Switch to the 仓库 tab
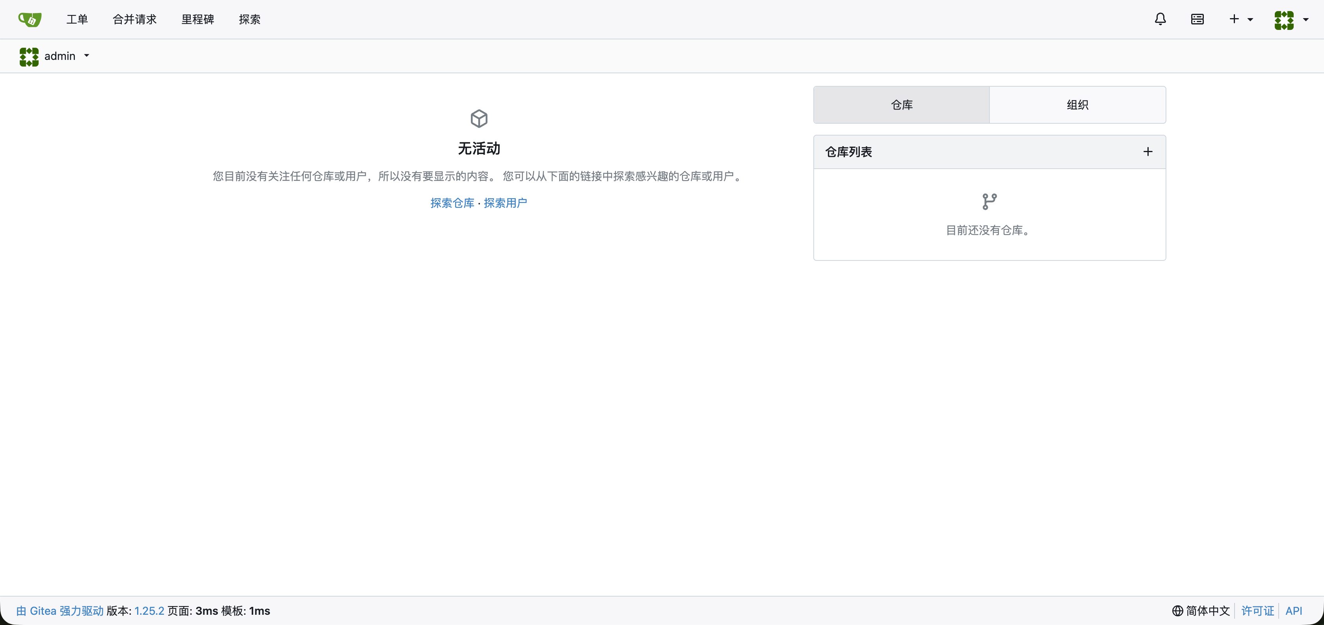Image resolution: width=1324 pixels, height=625 pixels. click(x=902, y=105)
